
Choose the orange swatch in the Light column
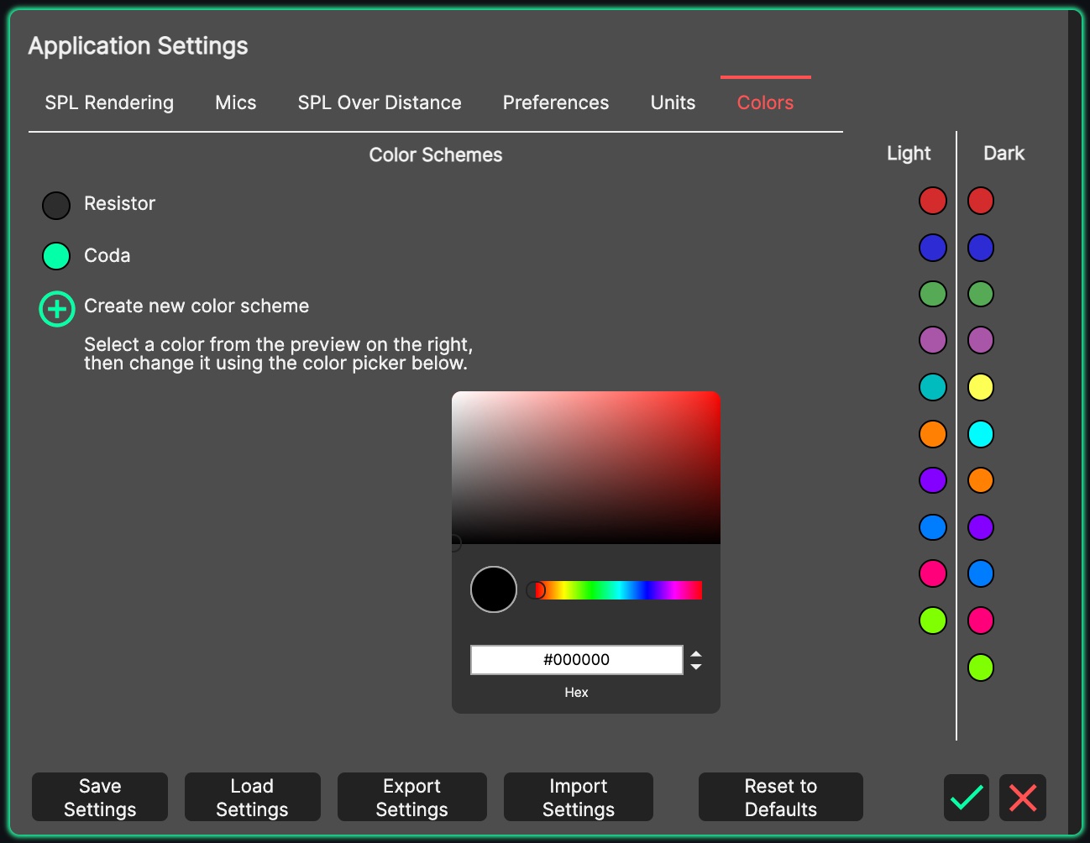[x=933, y=434]
